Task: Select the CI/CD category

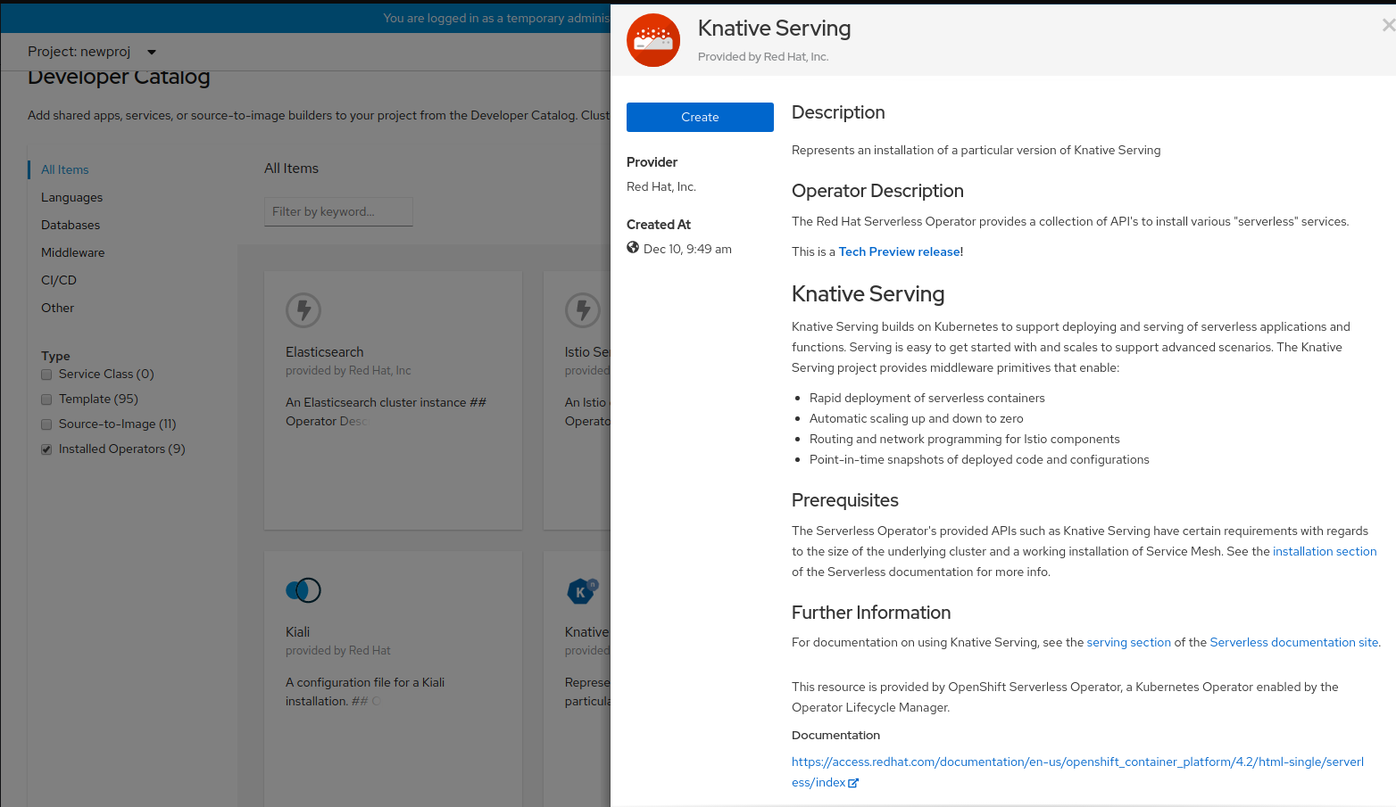Action: pos(59,280)
